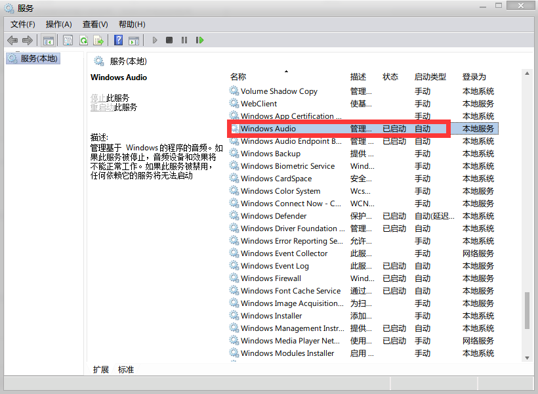Click the Start Service play icon
The height and width of the screenshot is (394, 538).
(x=155, y=41)
